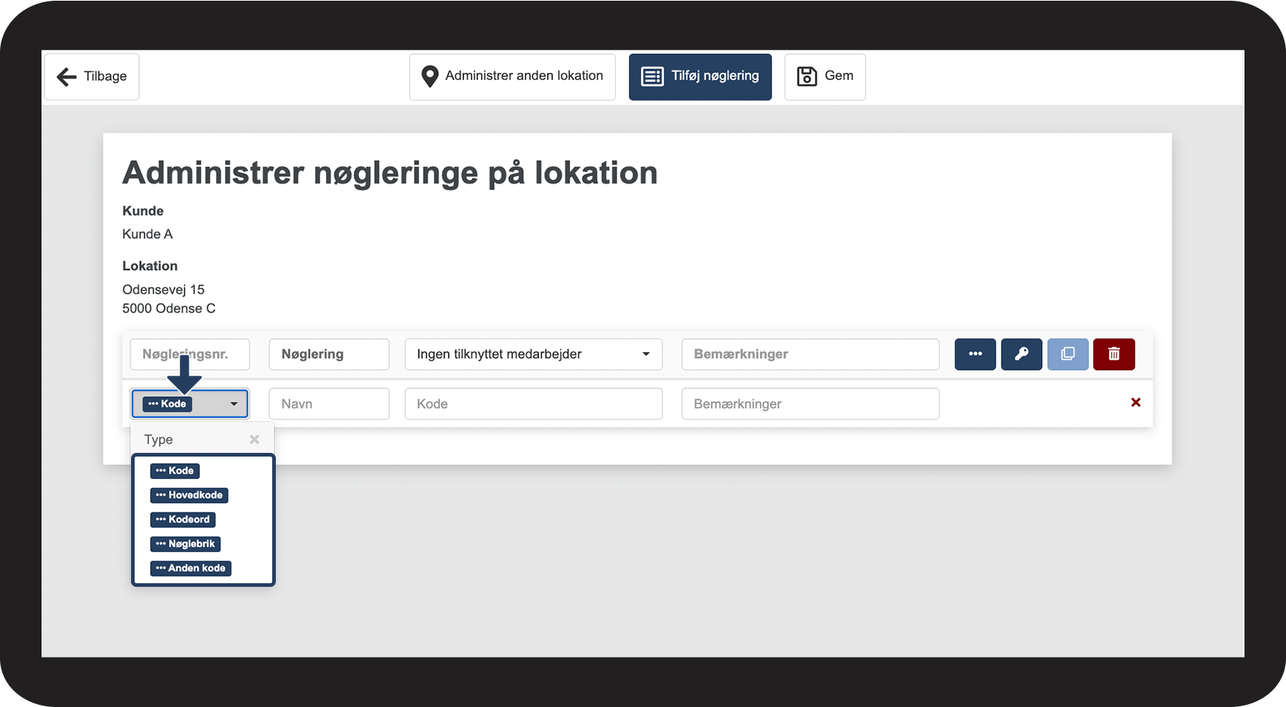The image size is (1286, 707).
Task: Pick Nøglebrik from the type list
Action: click(185, 544)
